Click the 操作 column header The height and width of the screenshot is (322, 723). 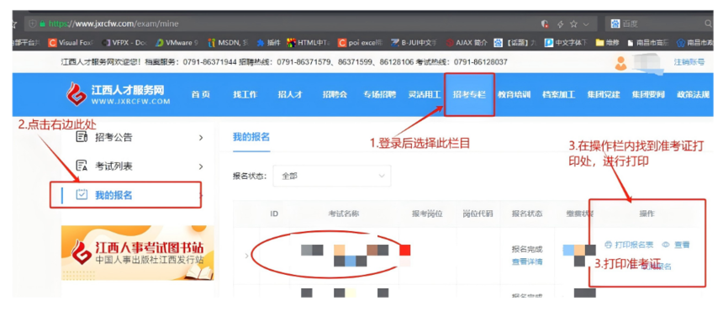[x=647, y=214]
